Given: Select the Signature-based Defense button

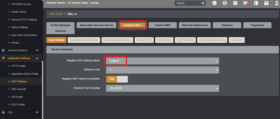Looking at the screenshot, I should coord(84,40).
